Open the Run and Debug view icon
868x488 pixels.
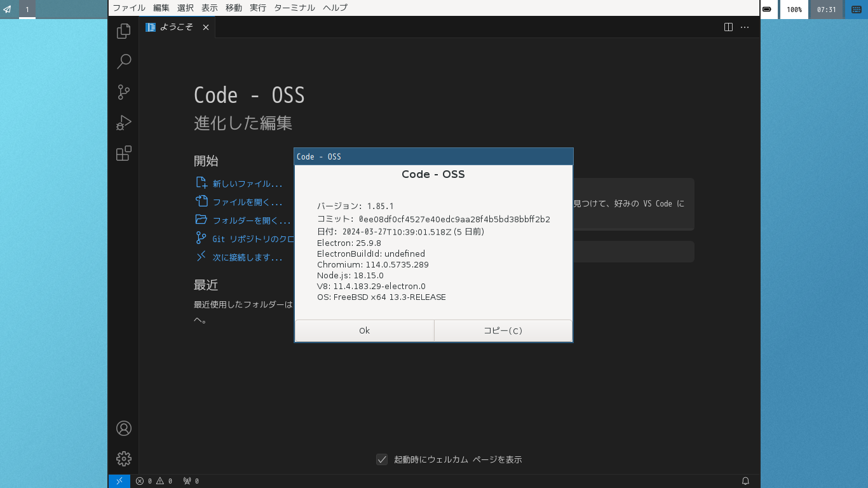124,123
